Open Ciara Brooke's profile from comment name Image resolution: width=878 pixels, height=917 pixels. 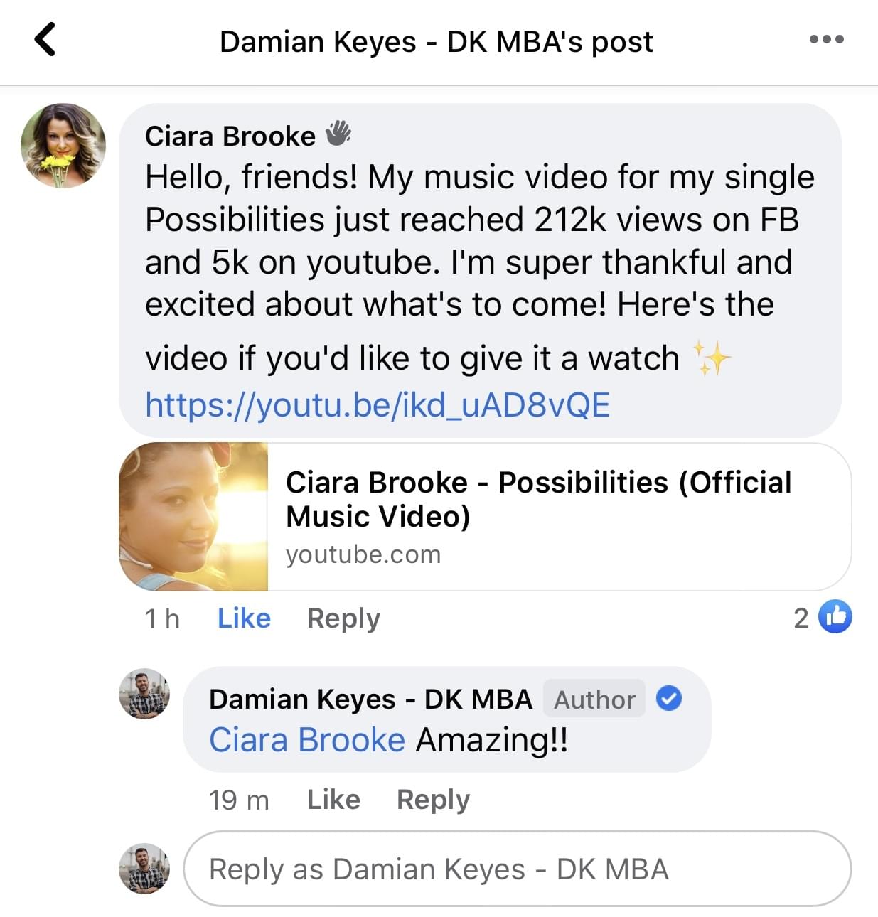(230, 136)
